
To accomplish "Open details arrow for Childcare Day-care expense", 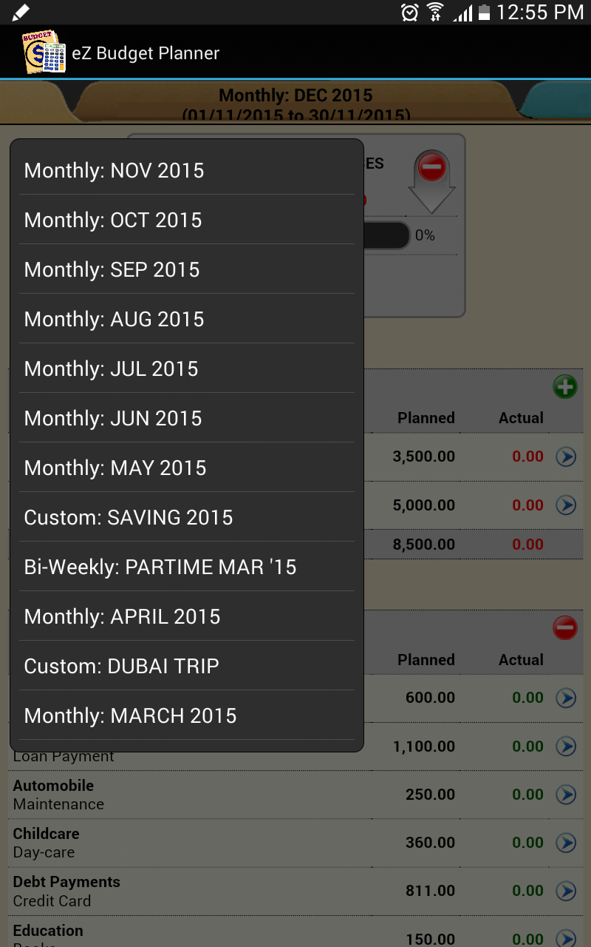I will coord(566,842).
